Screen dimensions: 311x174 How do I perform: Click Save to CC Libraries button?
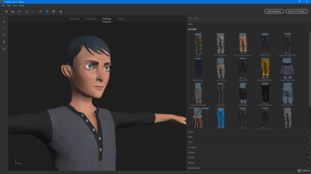click(296, 12)
